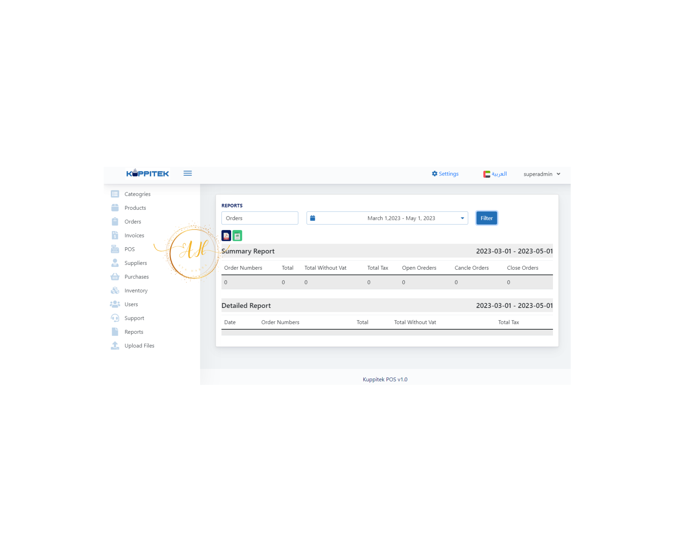Click the Total Tax summary header
This screenshot has height=542, width=678.
pos(378,268)
